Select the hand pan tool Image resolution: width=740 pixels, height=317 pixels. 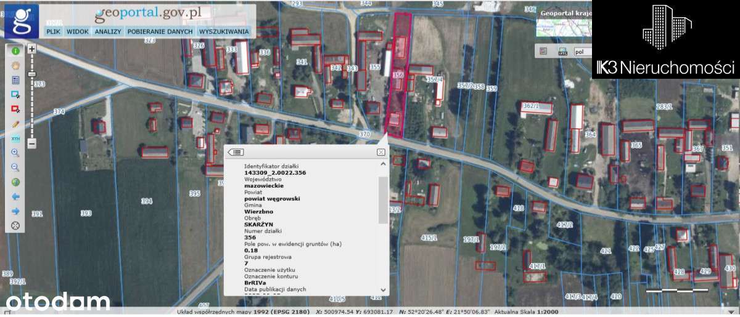15,65
